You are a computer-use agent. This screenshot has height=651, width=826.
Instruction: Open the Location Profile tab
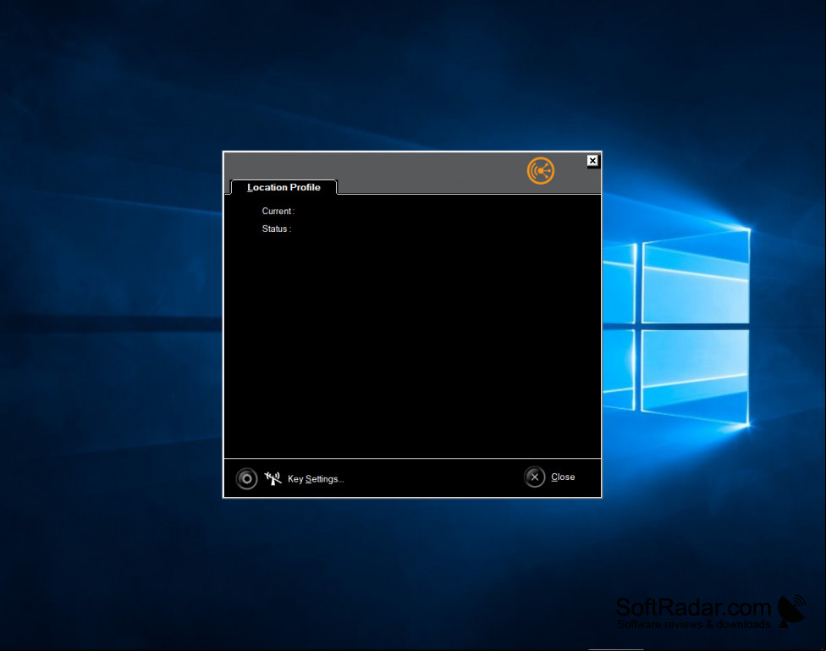[284, 187]
